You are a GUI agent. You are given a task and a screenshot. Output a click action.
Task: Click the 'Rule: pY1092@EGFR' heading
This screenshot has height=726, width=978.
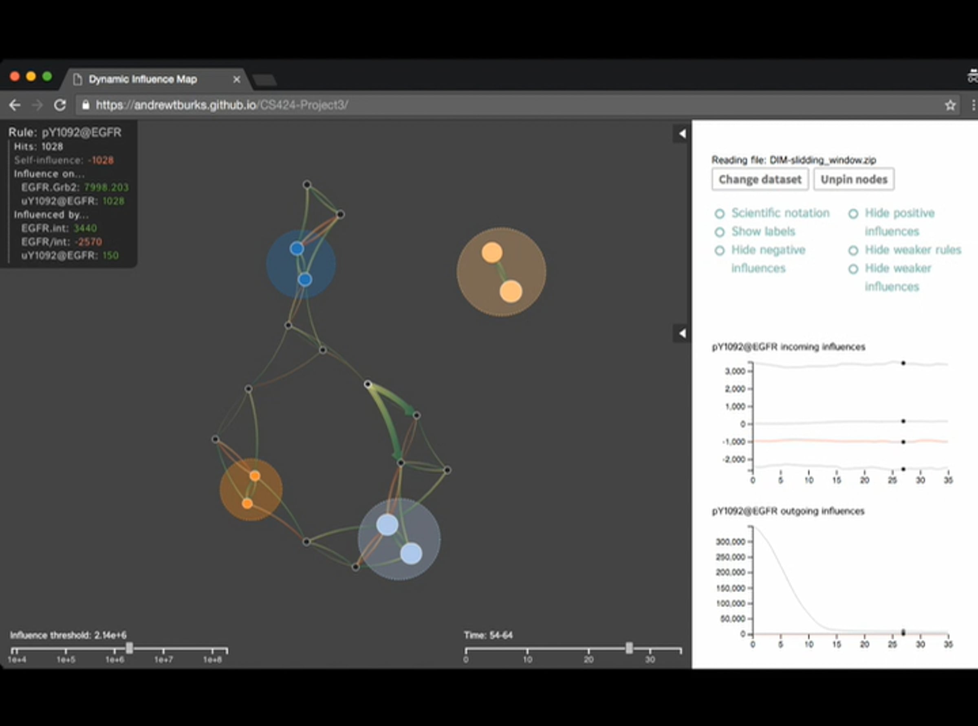pyautogui.click(x=65, y=132)
